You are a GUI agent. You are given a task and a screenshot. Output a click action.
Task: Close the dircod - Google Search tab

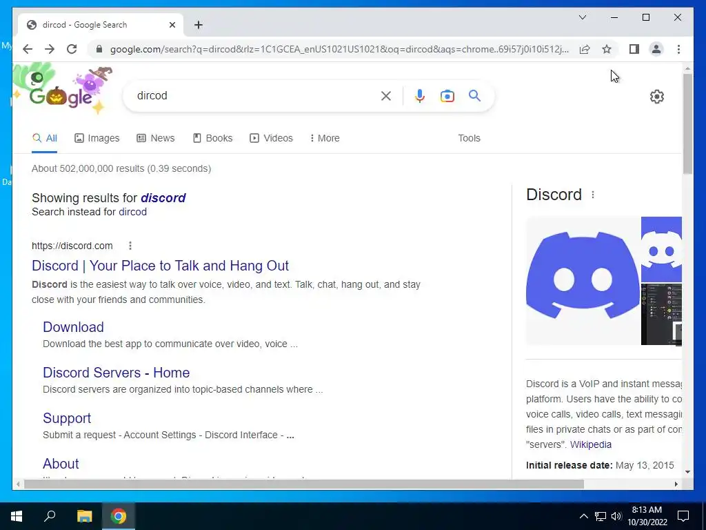click(x=172, y=25)
